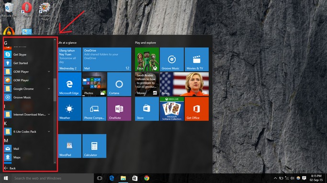Open the Photos tile
Screen dimensions: 327x183
[x=94, y=84]
